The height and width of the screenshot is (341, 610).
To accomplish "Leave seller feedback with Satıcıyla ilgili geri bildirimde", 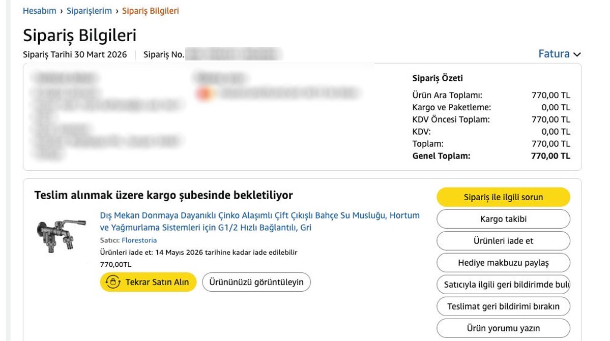I will (x=503, y=285).
